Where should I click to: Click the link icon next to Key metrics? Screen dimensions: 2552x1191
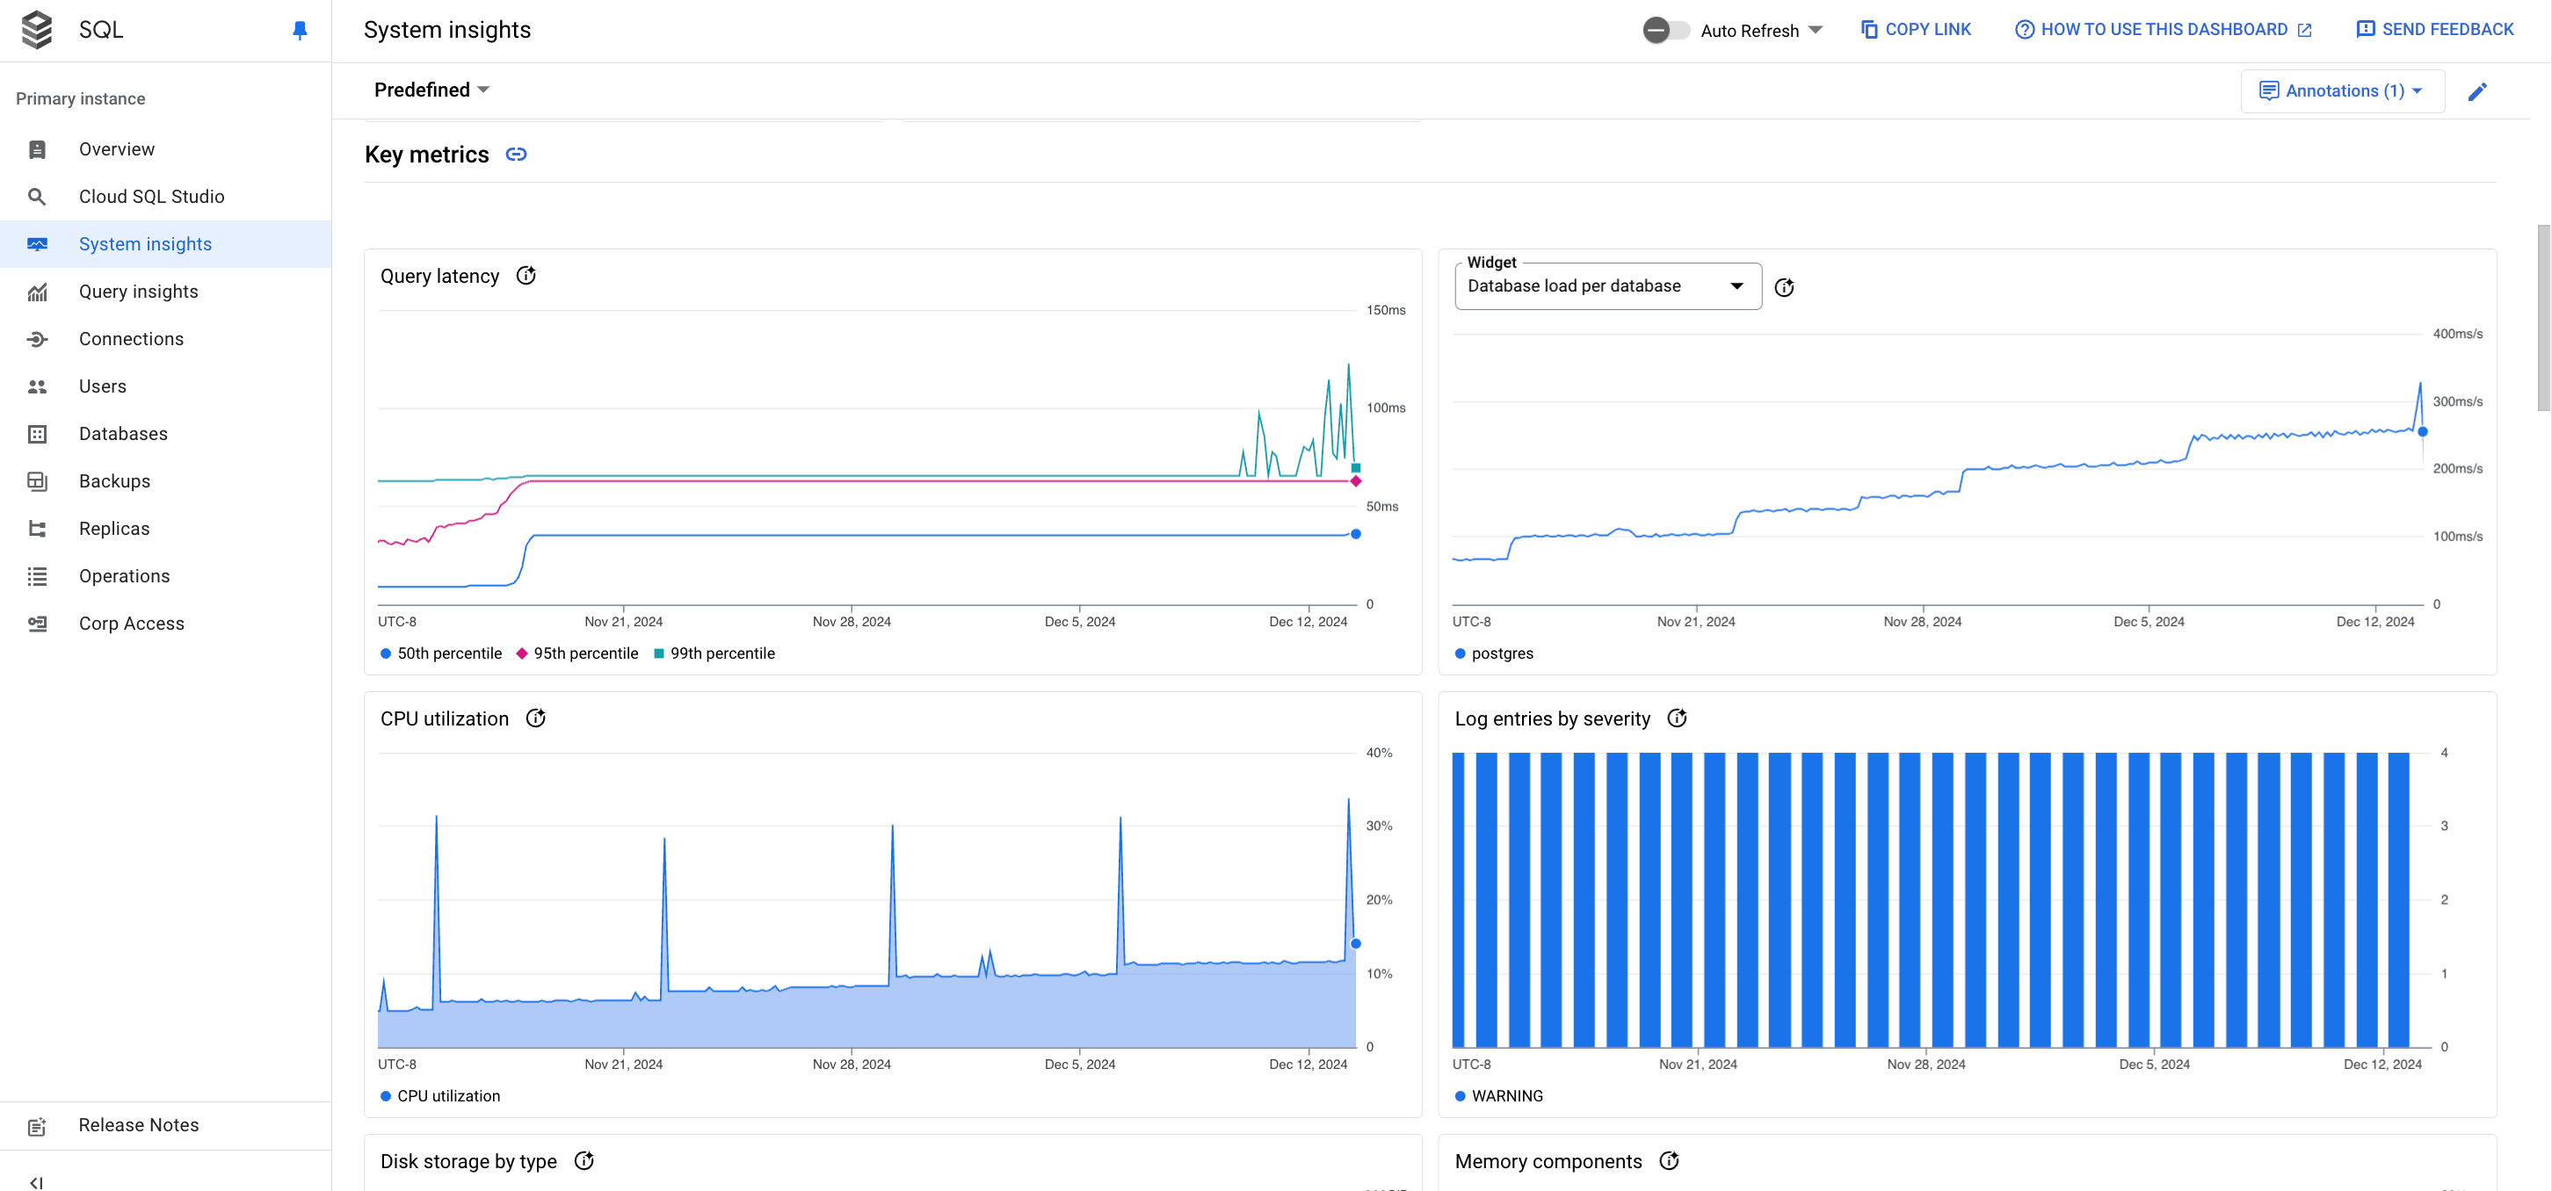tap(516, 155)
